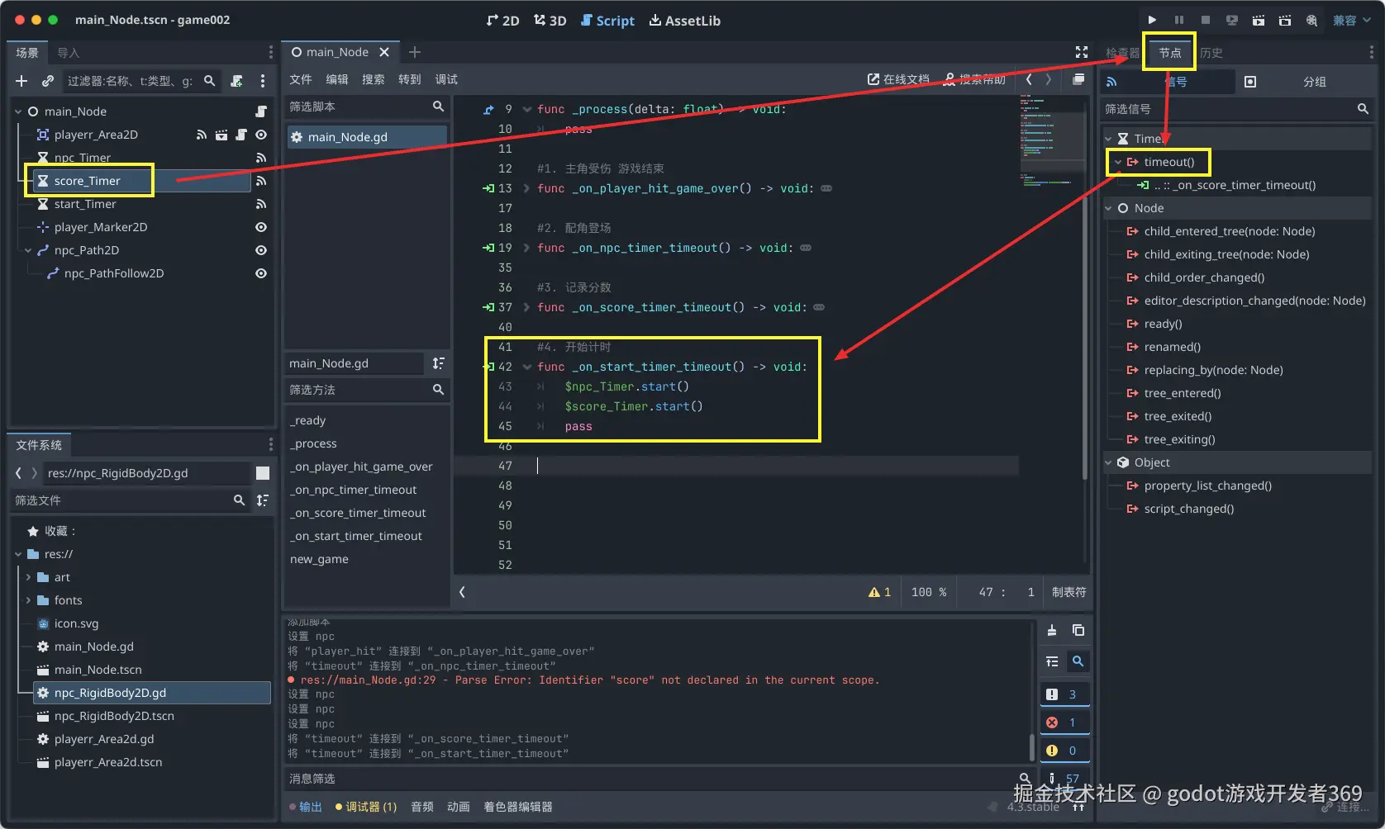Toggle the FileSystem split mode icon
Image resolution: width=1385 pixels, height=829 pixels.
coord(263,473)
